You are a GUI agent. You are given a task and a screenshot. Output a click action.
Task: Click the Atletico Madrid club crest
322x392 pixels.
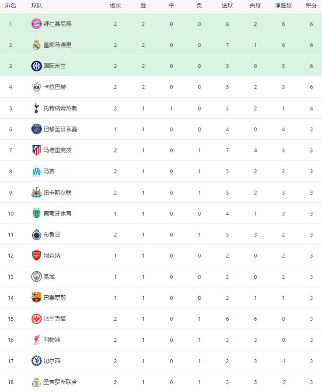point(36,150)
